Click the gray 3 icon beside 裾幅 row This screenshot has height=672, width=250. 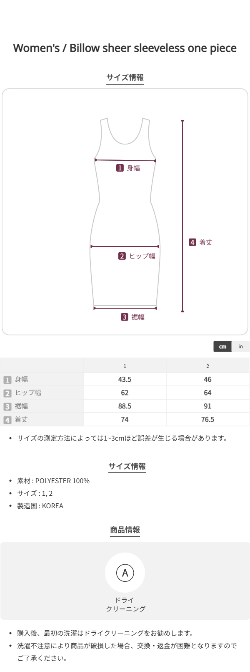[x=7, y=406]
